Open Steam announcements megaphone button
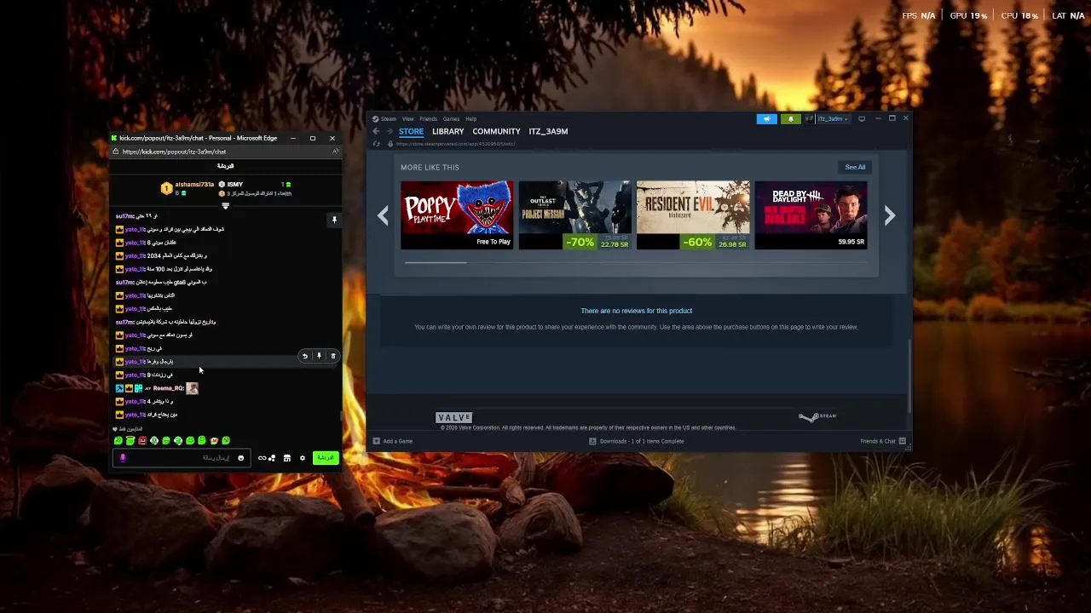Screen dimensions: 1091x613 (766, 118)
